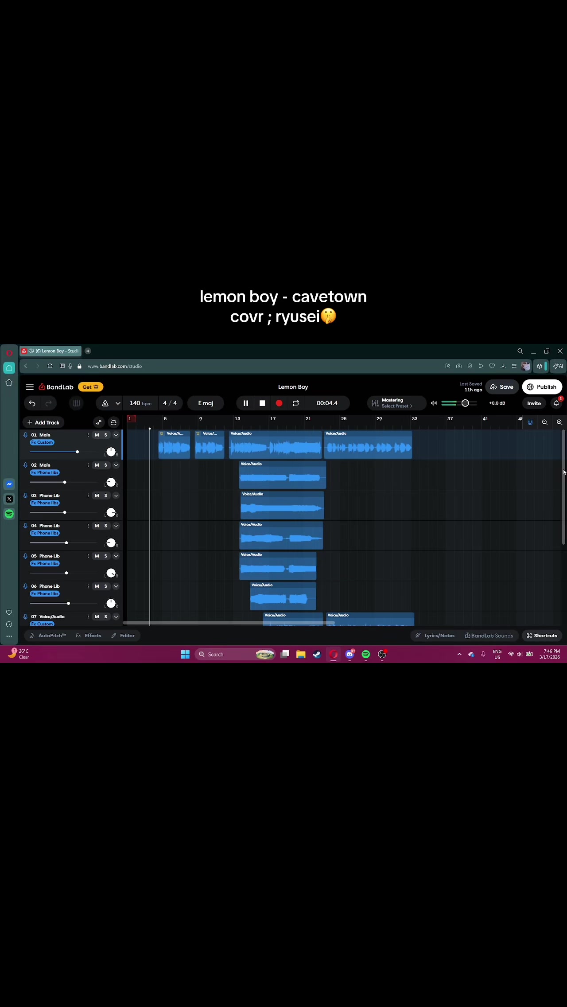
Task: Toggle the loop cycle button
Action: pos(295,403)
